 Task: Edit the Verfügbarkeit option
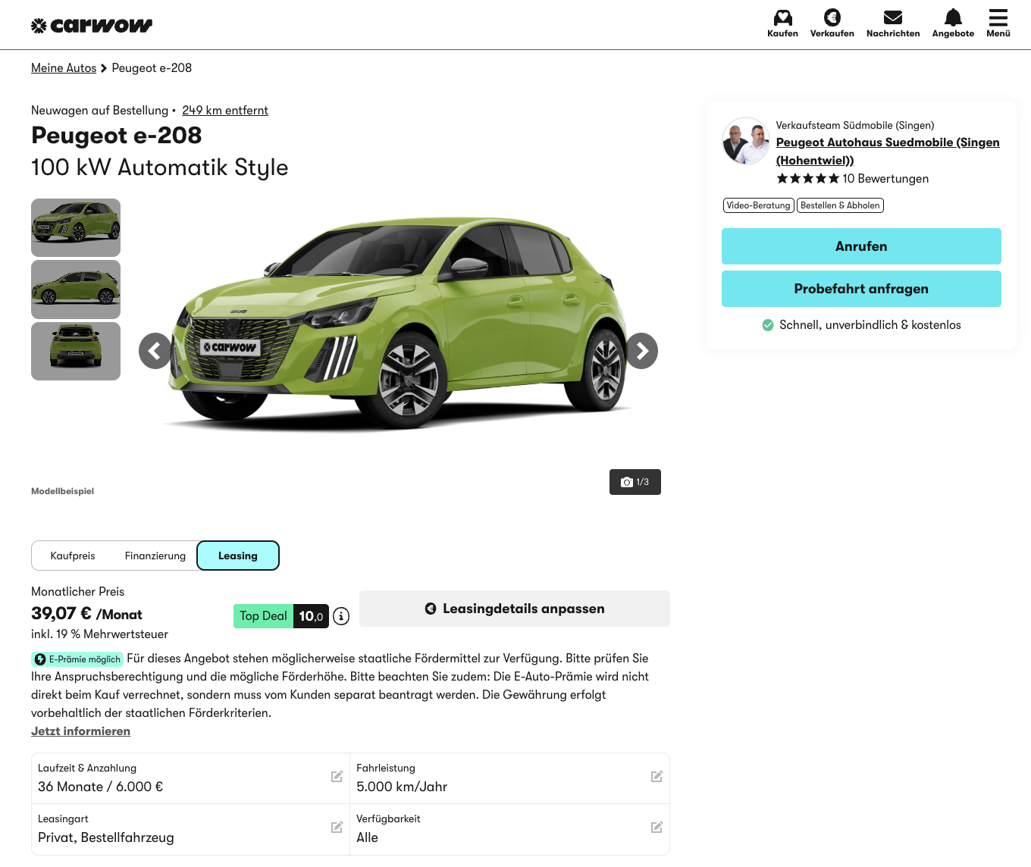click(x=657, y=828)
